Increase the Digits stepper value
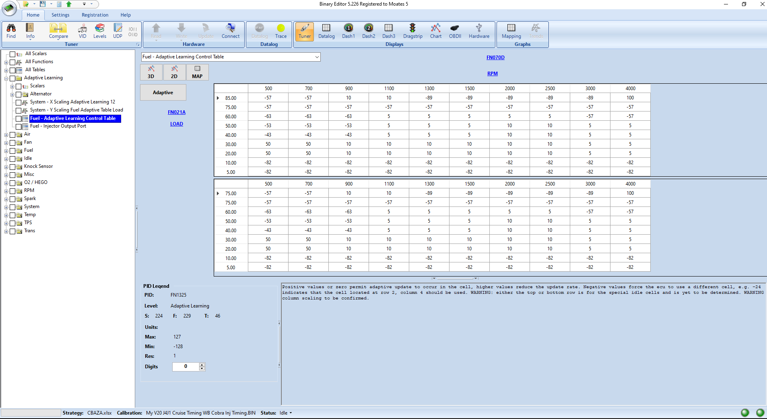767x419 pixels. pos(202,365)
